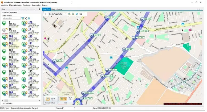Image resolution: width=207 pixels, height=112 pixels.
Task: Click green status icon of unit 102
Action: coord(4,51)
